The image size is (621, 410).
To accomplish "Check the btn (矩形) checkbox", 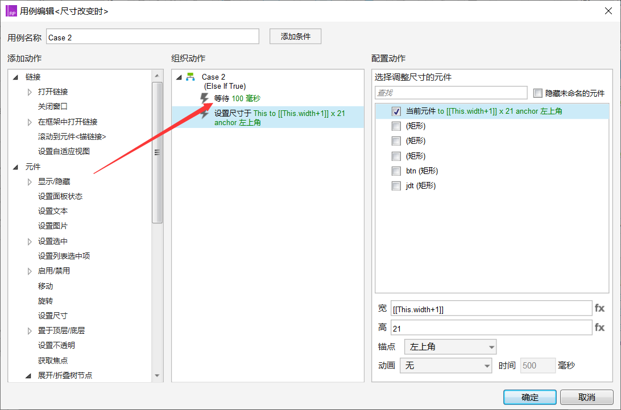I will [396, 171].
